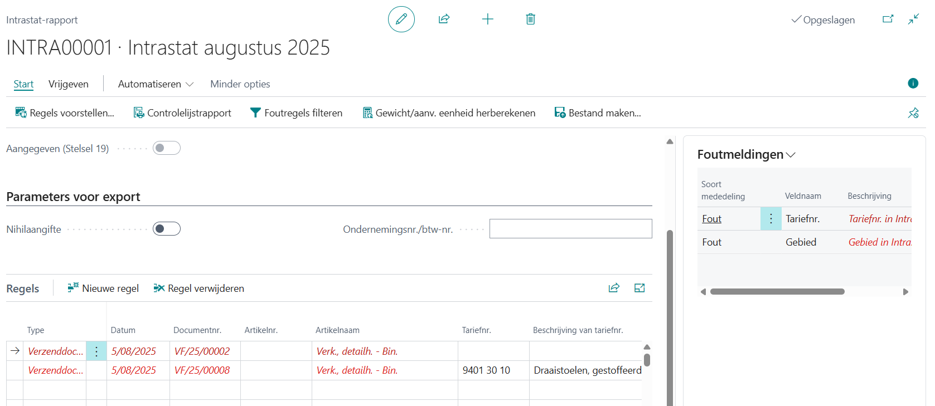Image resolution: width=935 pixels, height=406 pixels.
Task: Open row menu for VF/25/00002 line
Action: [96, 351]
